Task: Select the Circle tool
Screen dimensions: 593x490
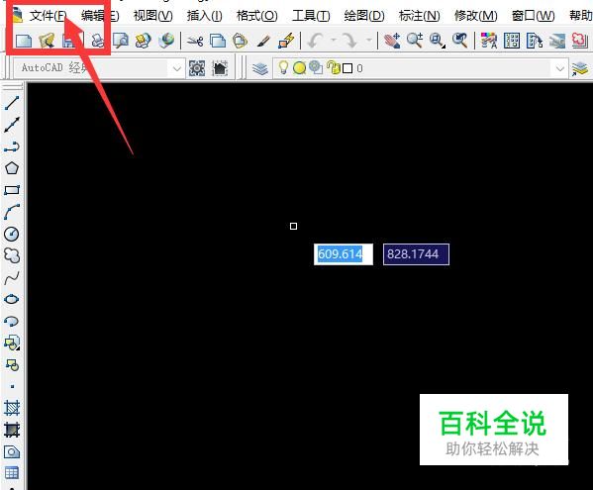Action: point(12,234)
